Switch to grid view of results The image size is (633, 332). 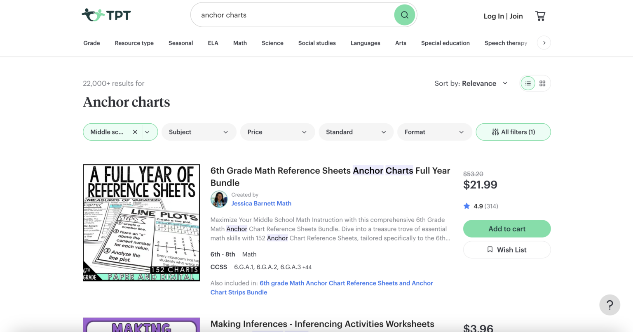(x=542, y=83)
